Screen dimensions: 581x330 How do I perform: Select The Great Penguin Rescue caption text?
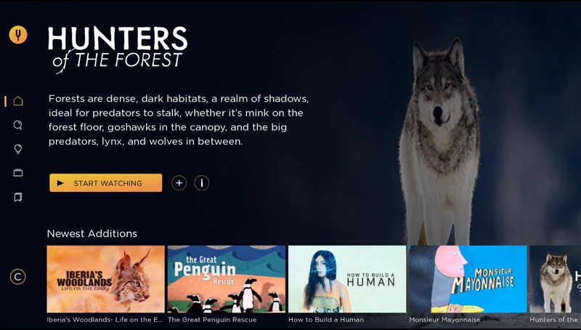tap(212, 320)
